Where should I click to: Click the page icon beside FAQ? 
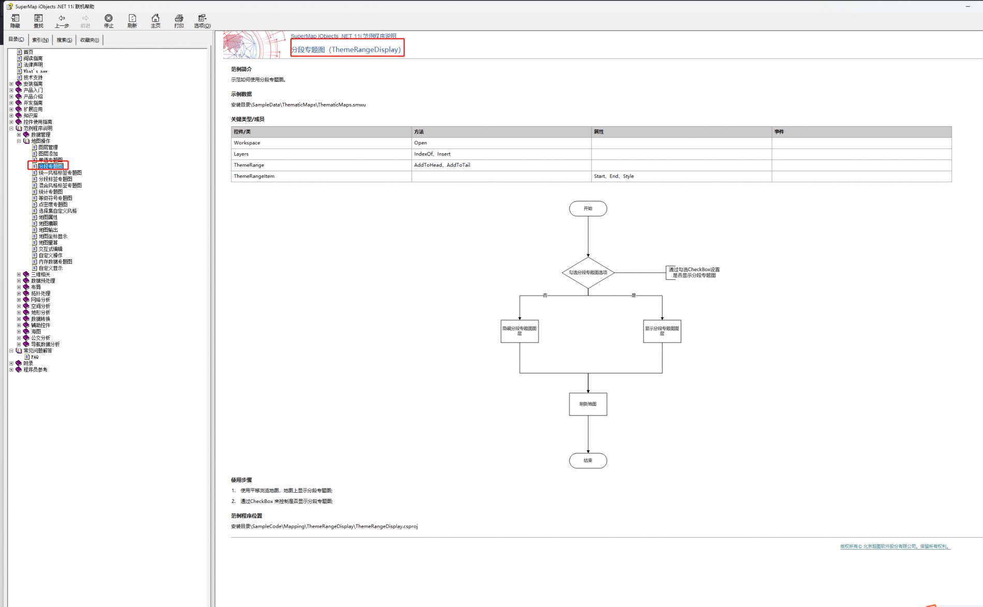pyautogui.click(x=27, y=357)
